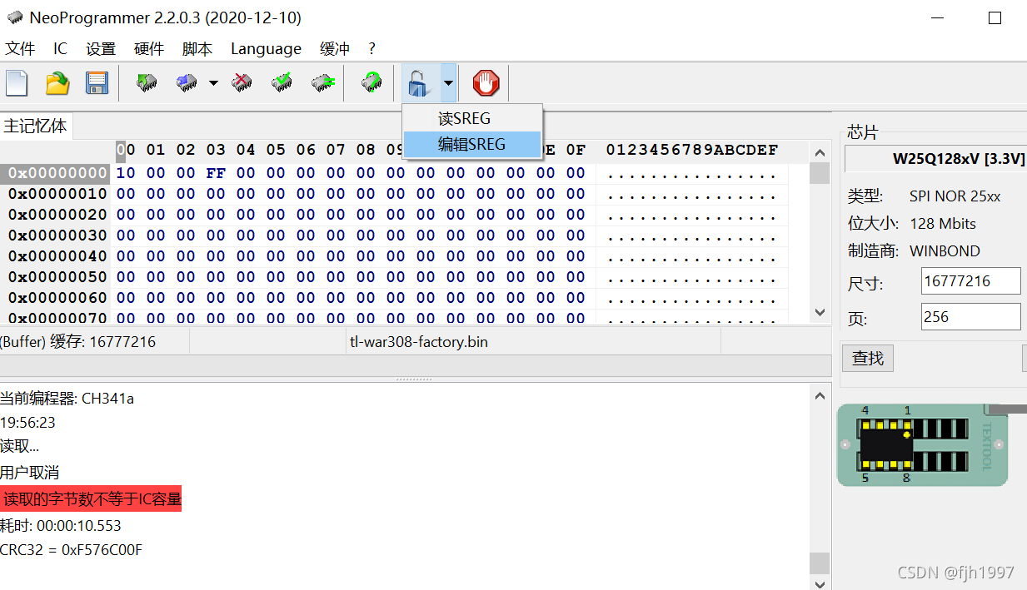Program the chip using the blue-arrow chip icon

click(187, 82)
